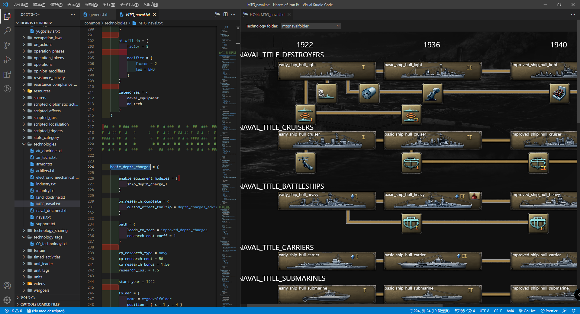
Task: Change the CRLF line ending setting
Action: pyautogui.click(x=498, y=311)
